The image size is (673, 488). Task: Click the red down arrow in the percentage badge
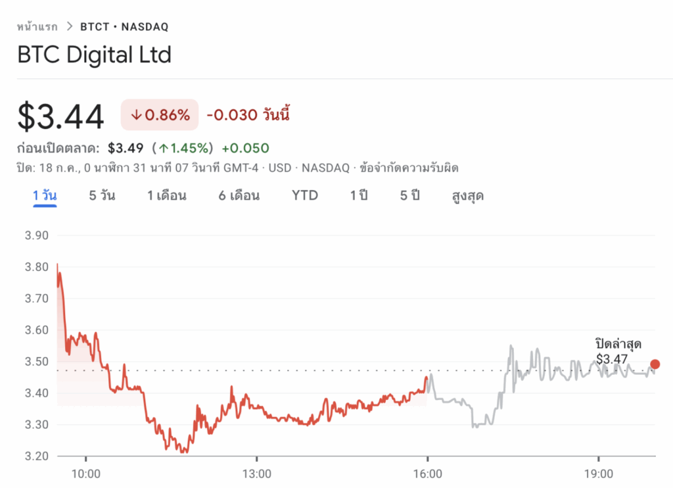137,115
